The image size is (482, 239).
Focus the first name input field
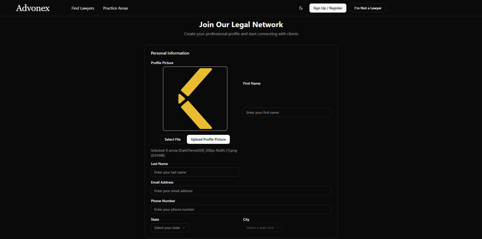(x=287, y=112)
